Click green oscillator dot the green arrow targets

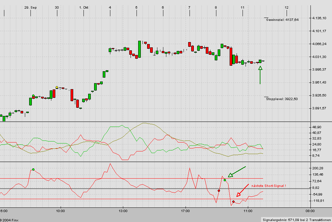tap(225, 180)
